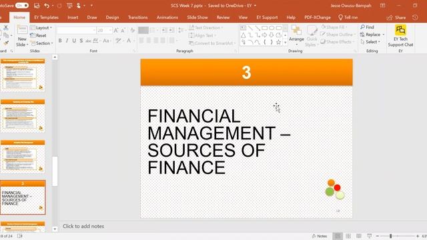The height and width of the screenshot is (240, 427).
Task: Open version history clock icon
Action: click(x=415, y=17)
